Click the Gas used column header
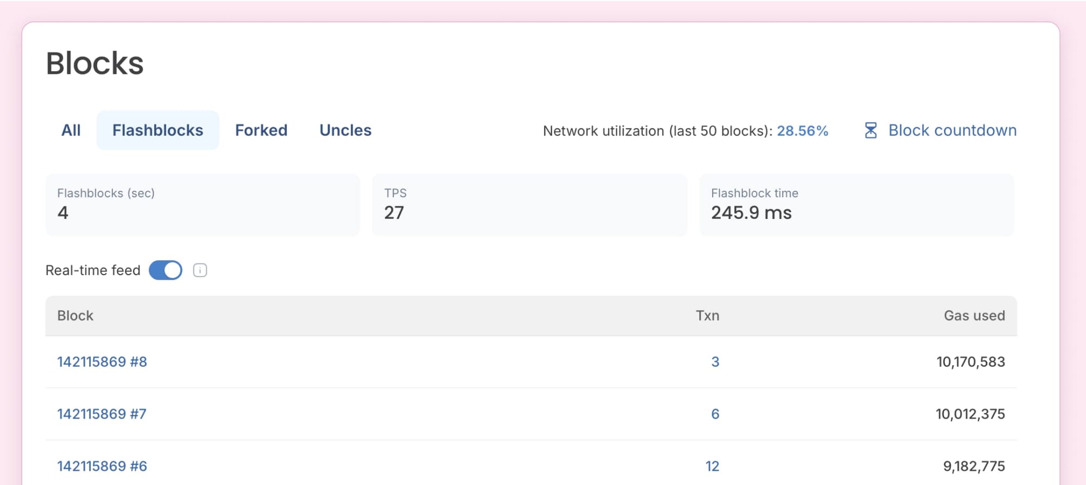The image size is (1086, 485). [x=974, y=316]
